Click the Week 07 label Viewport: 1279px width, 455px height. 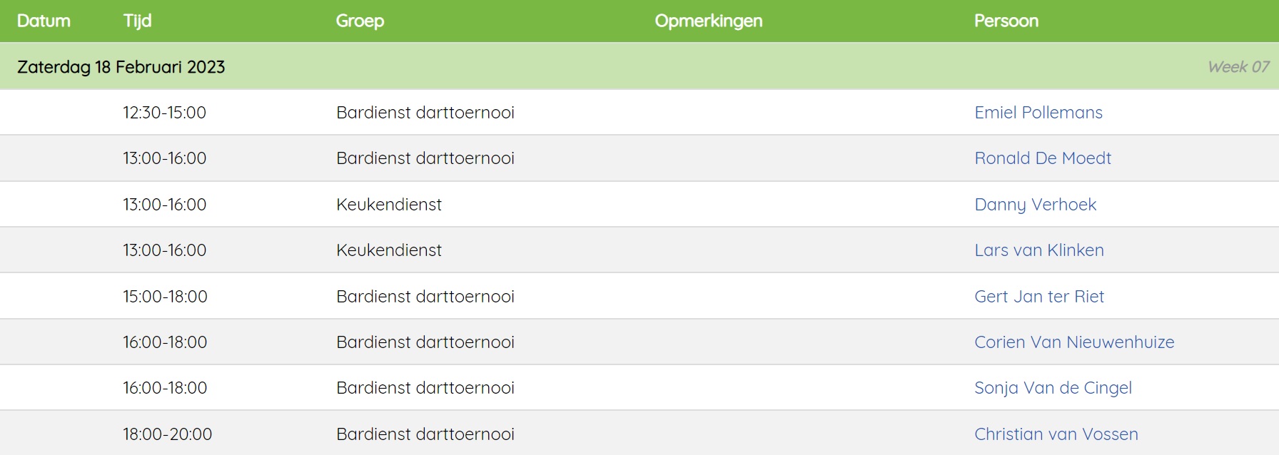coord(1238,67)
